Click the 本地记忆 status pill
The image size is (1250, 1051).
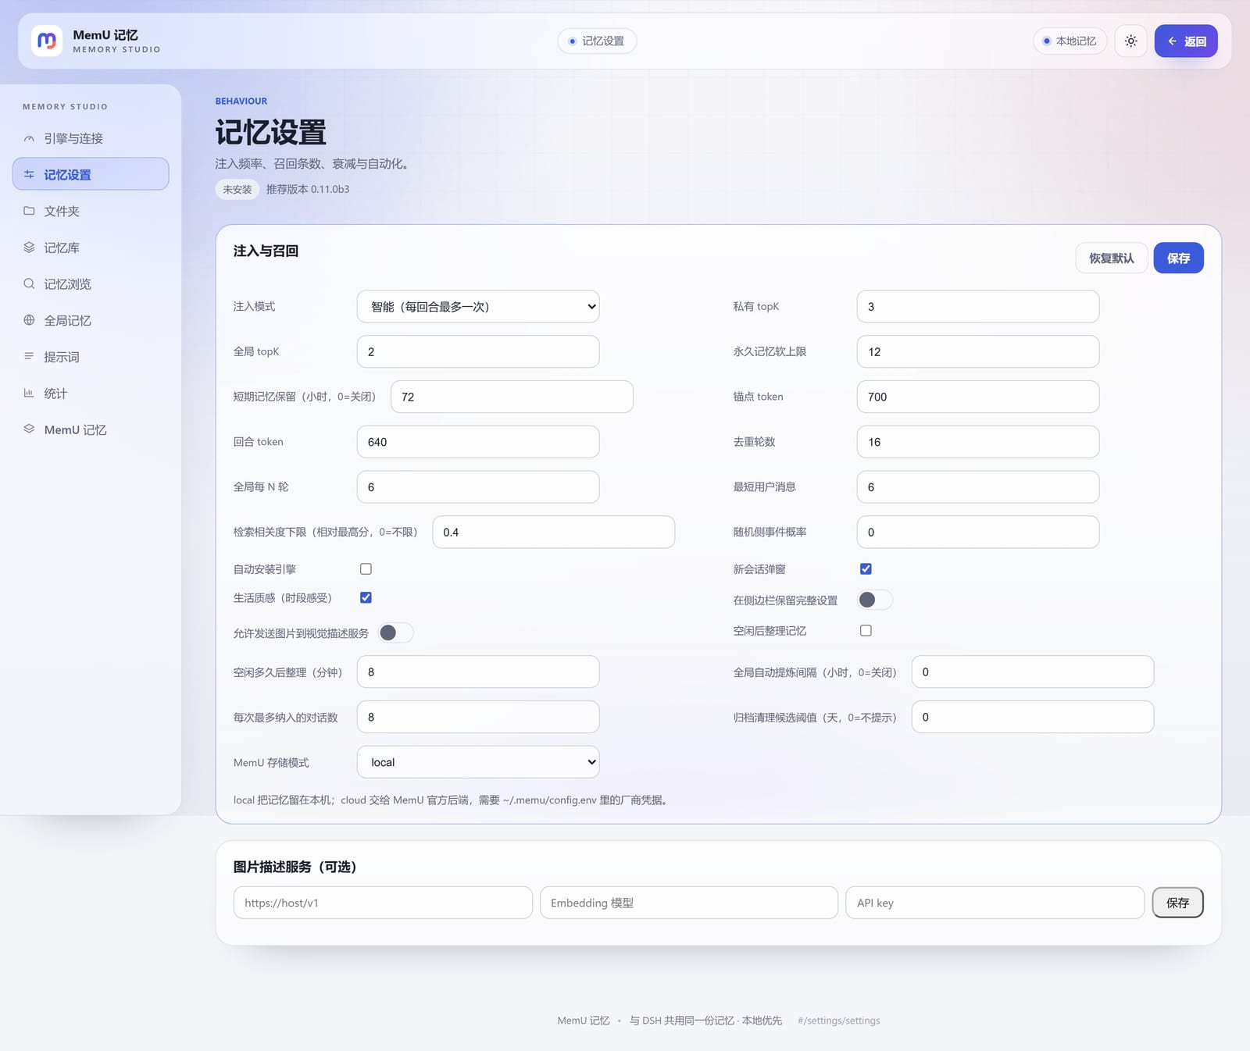coord(1070,41)
